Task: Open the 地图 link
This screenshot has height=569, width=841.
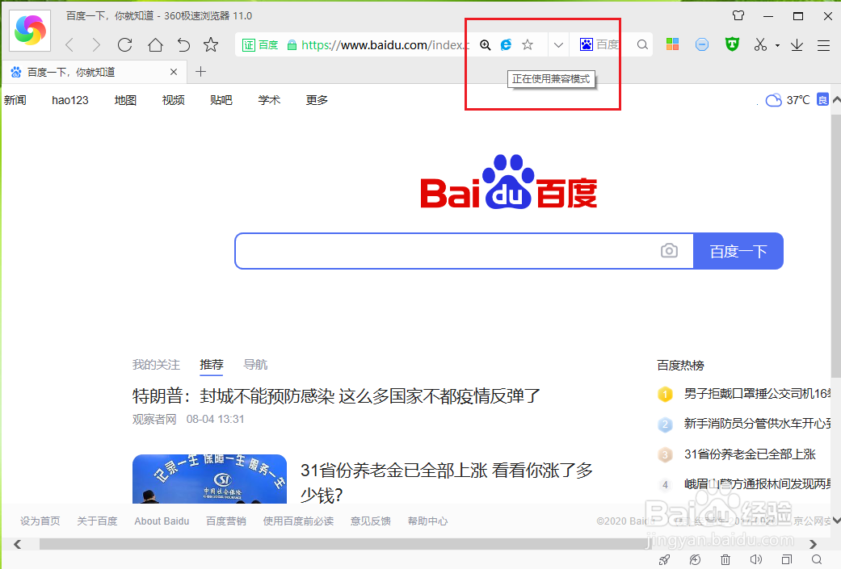Action: (x=125, y=100)
